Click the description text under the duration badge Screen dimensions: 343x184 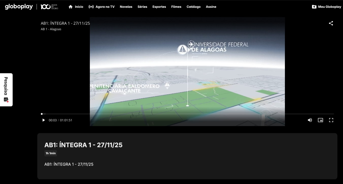[x=69, y=164]
